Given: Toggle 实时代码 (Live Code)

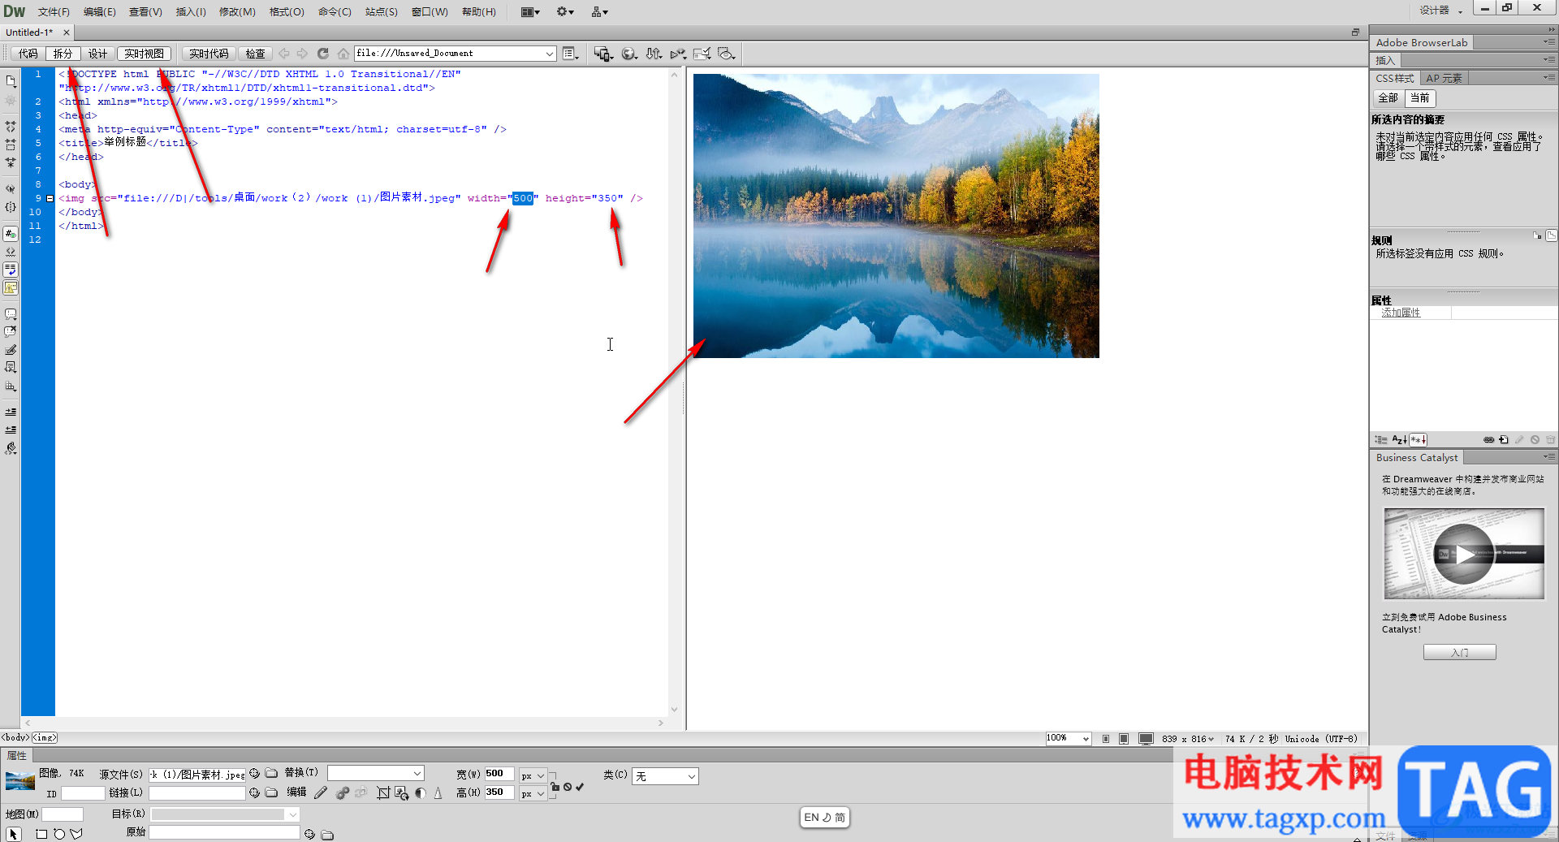Looking at the screenshot, I should tap(209, 54).
